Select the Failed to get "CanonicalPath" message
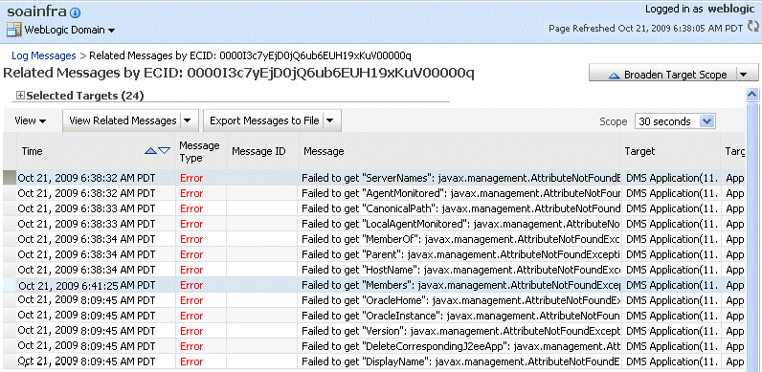762x372 pixels. (x=460, y=208)
